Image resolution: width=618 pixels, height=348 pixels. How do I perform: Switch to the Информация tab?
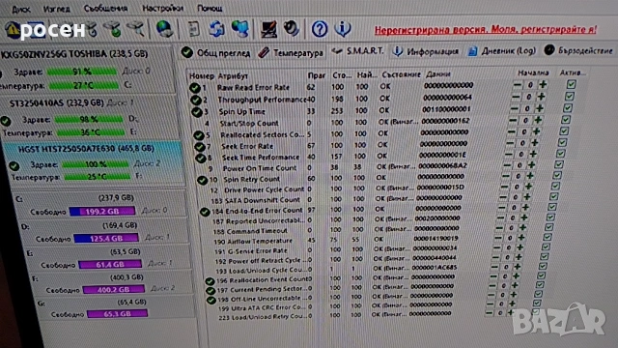426,51
